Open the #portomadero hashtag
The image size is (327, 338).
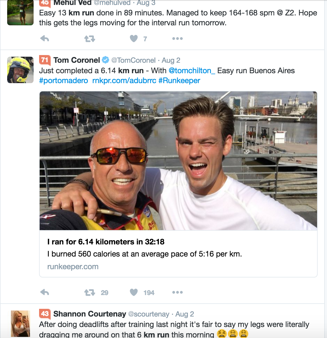[64, 81]
